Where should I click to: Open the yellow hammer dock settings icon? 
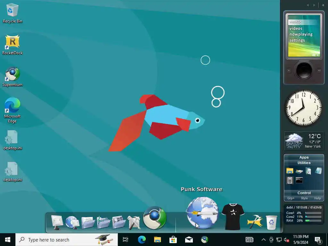click(x=255, y=222)
